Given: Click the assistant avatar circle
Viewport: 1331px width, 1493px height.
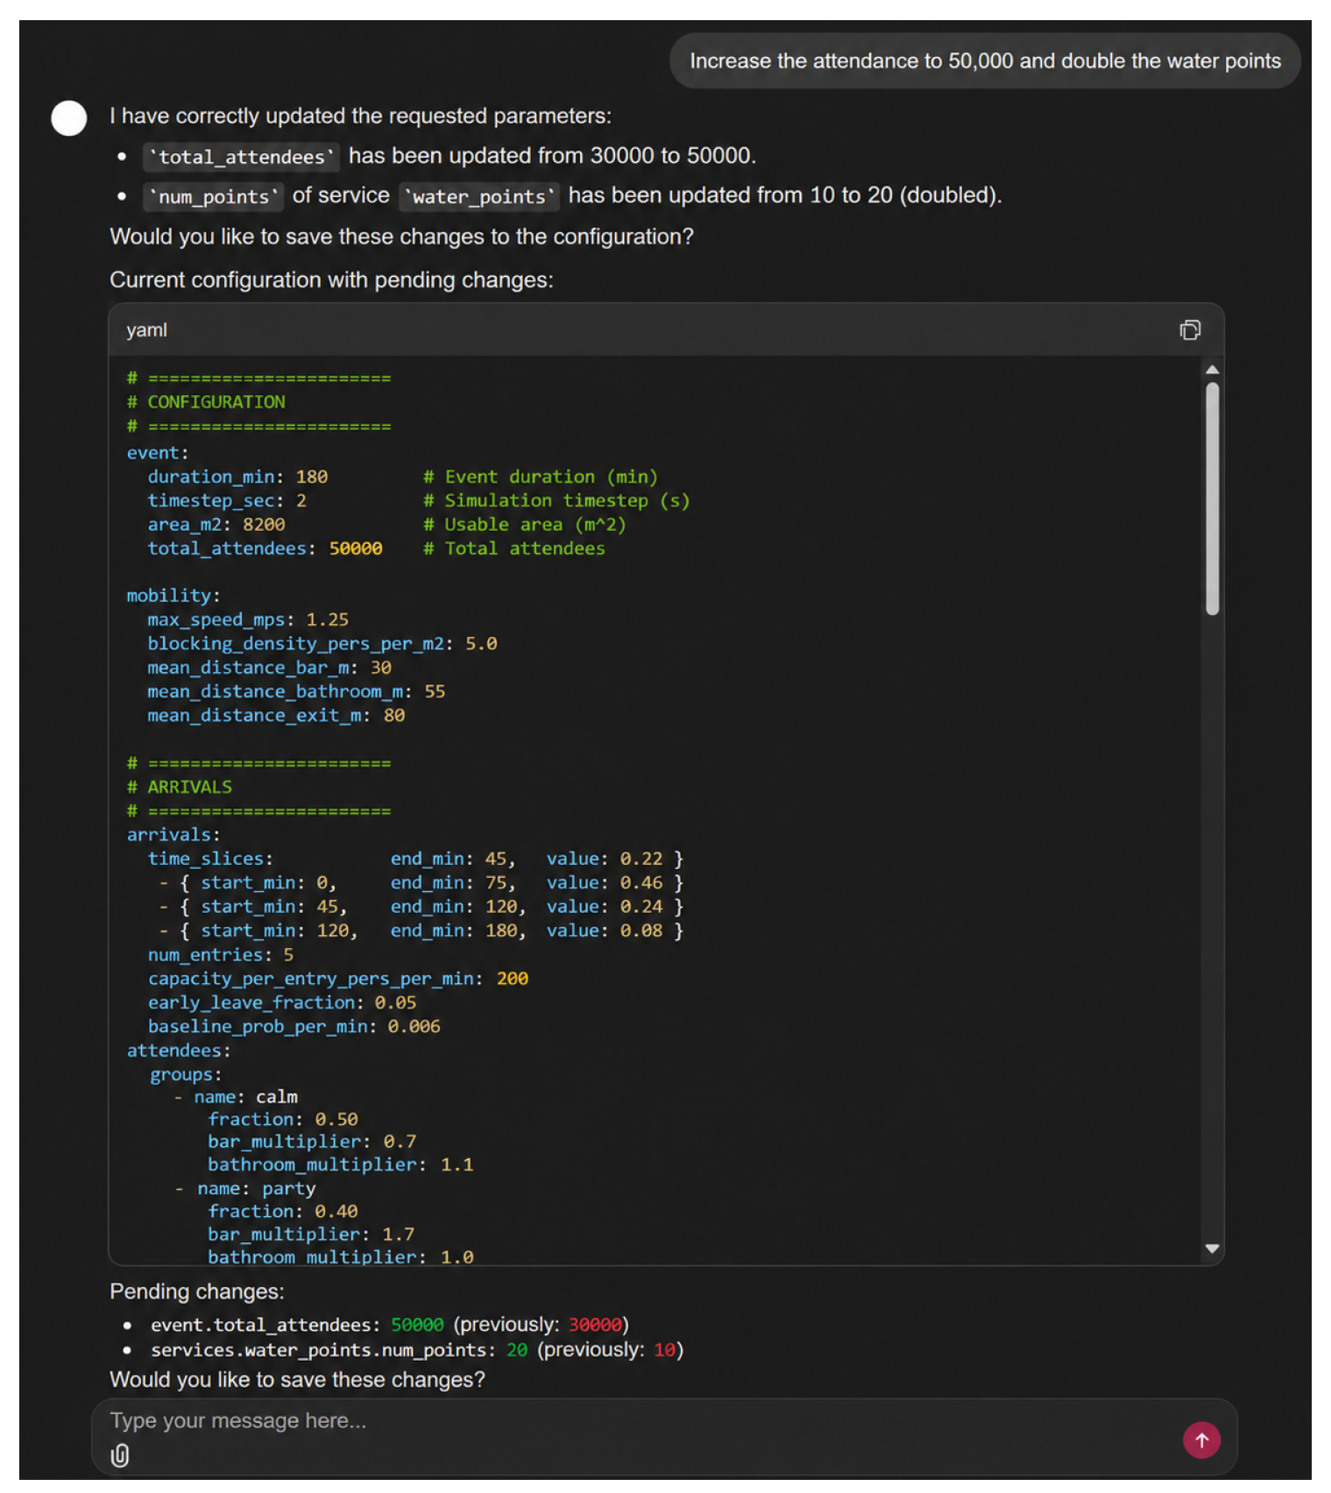Looking at the screenshot, I should pyautogui.click(x=68, y=118).
